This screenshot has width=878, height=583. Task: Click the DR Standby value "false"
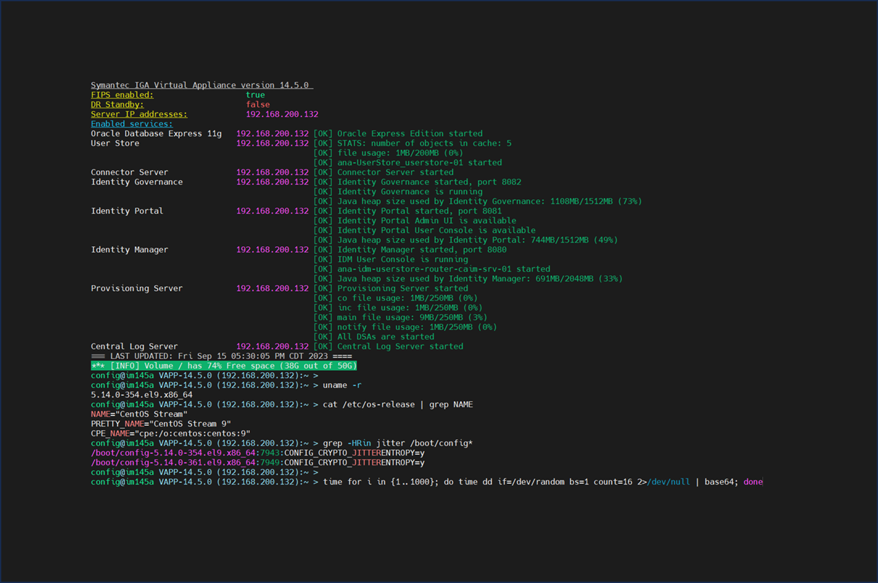[x=257, y=104]
